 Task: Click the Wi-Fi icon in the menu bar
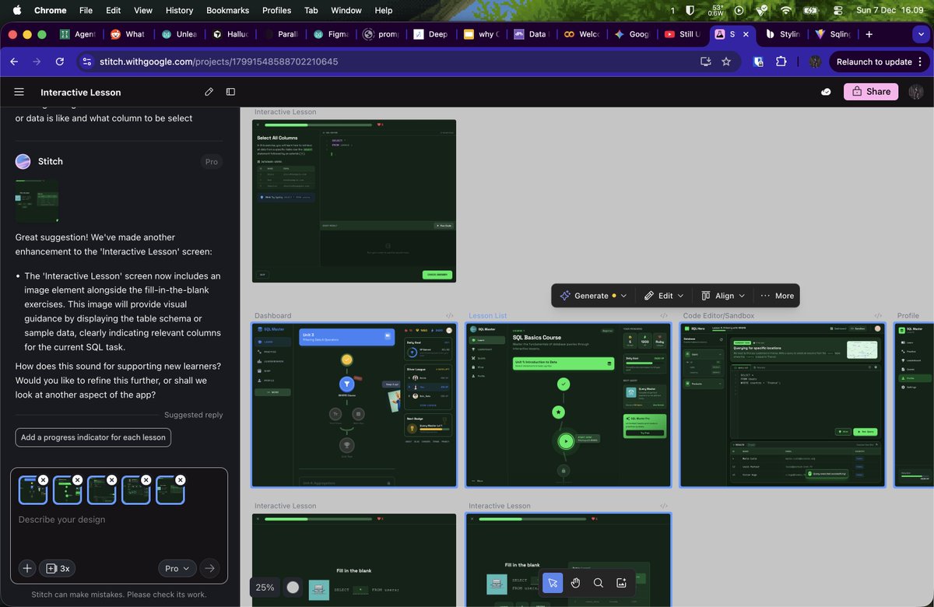click(787, 10)
